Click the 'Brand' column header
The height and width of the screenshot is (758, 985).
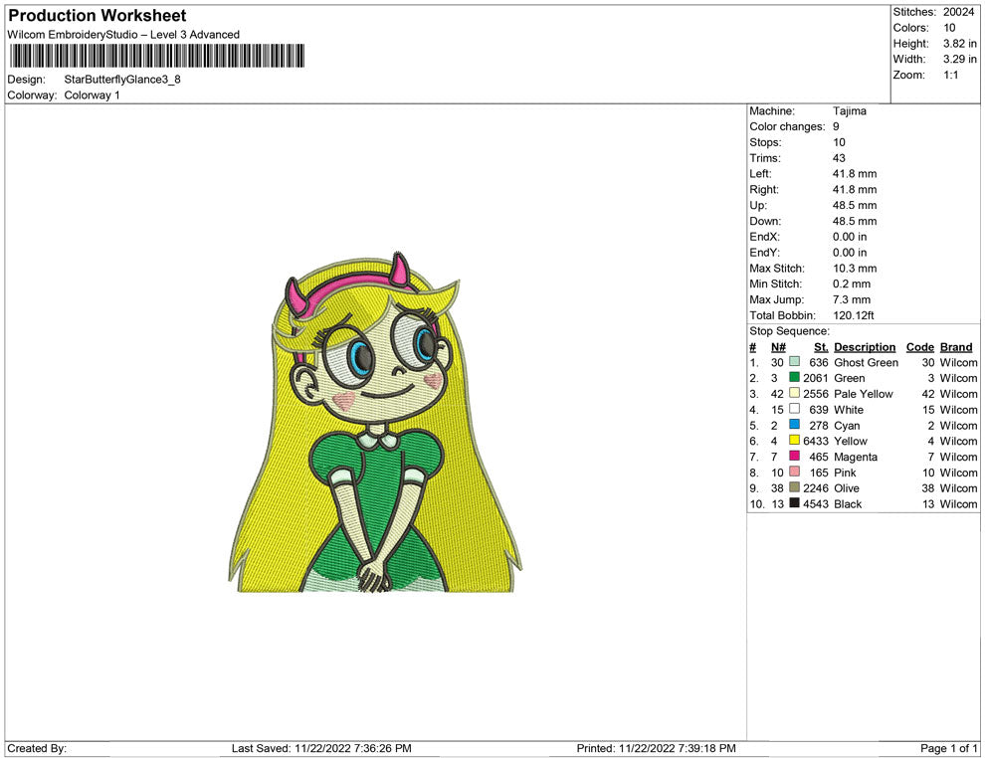(956, 347)
